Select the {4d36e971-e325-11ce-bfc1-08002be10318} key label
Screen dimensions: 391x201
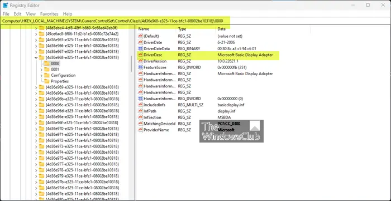(x=82, y=134)
